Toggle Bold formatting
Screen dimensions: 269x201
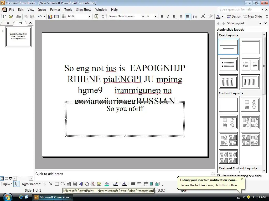(x=162, y=16)
